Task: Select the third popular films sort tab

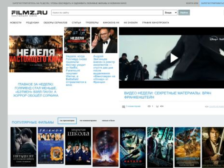Action: tap(108, 121)
